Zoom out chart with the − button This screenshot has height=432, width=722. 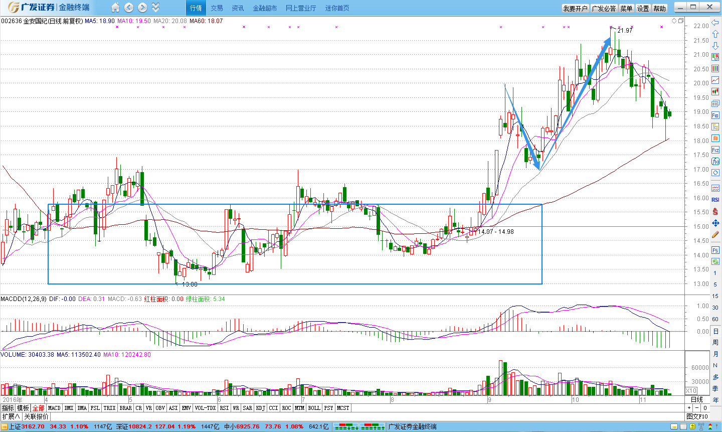click(x=697, y=408)
